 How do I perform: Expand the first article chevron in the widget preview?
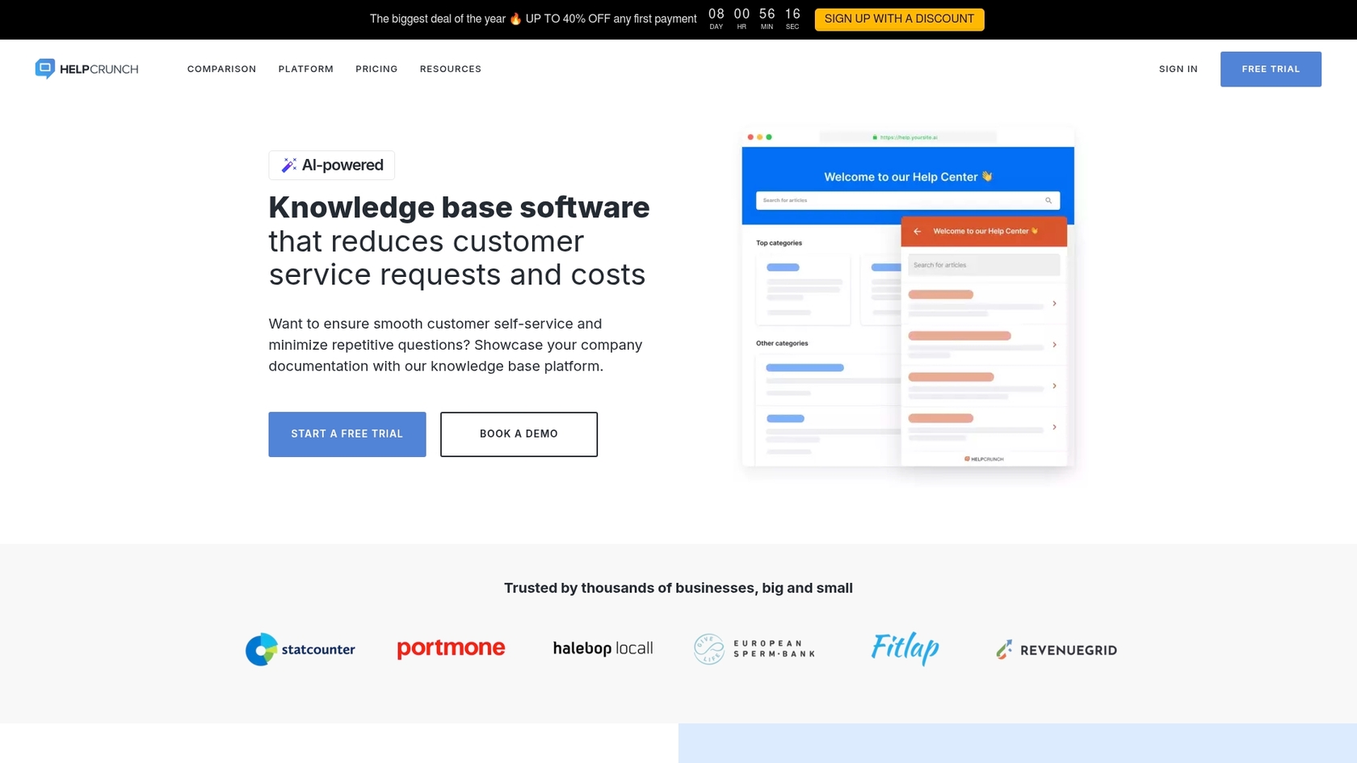pyautogui.click(x=1054, y=304)
